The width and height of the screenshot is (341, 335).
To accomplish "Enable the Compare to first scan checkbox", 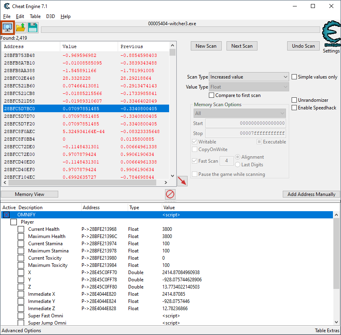I will [x=212, y=95].
